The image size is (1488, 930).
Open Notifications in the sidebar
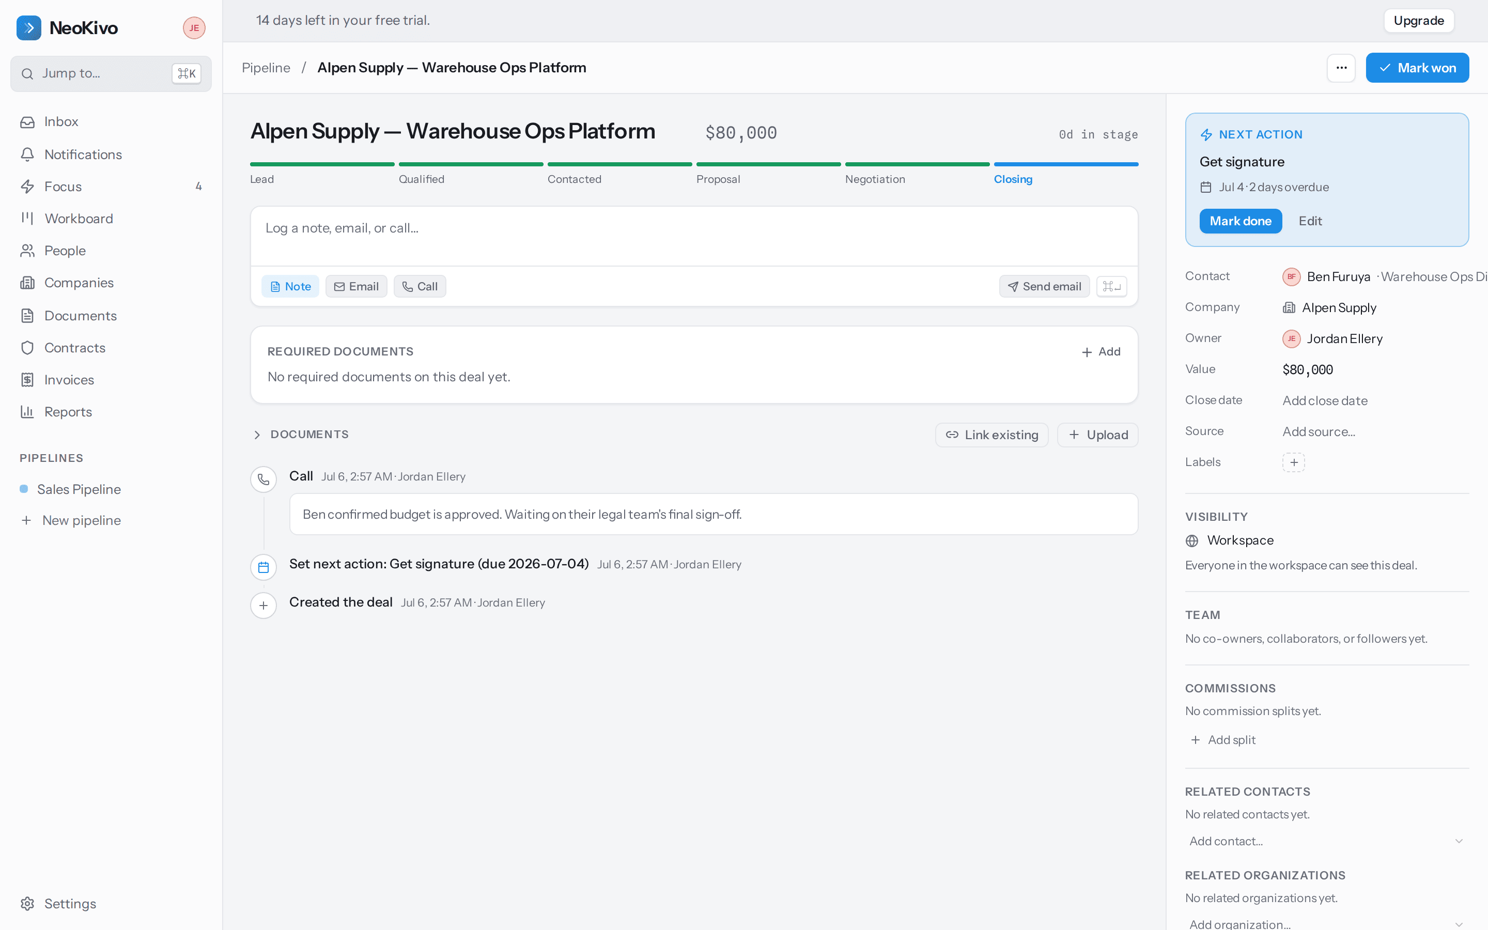click(111, 154)
